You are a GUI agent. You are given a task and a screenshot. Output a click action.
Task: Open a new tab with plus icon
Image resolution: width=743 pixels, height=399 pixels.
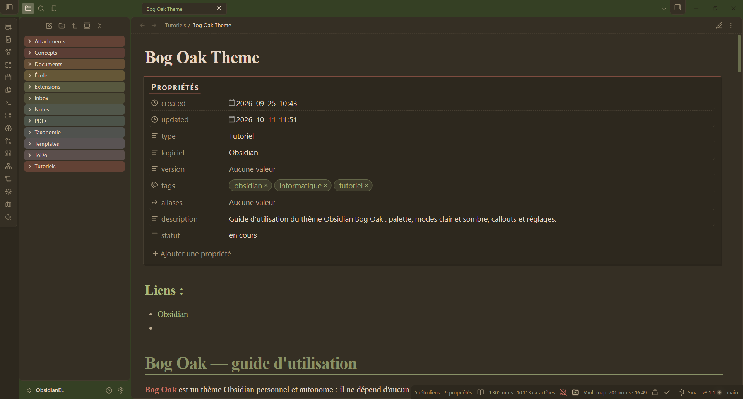[x=238, y=9]
